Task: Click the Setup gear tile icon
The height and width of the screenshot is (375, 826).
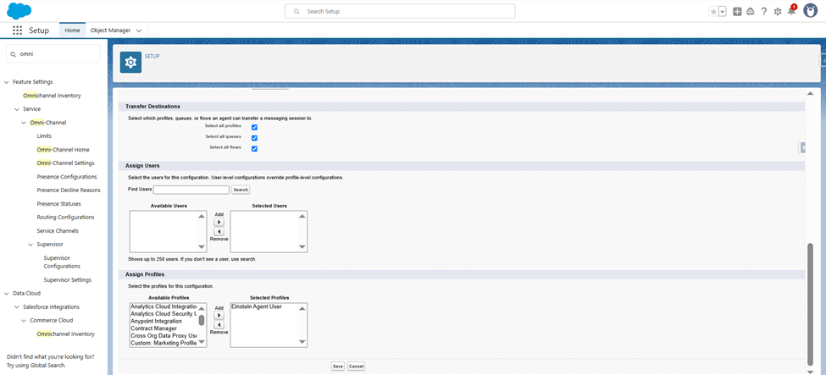Action: pos(130,63)
